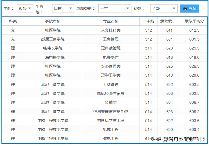This screenshot has height=146, width=209.
Task: Click the average score 618.0
Action: tap(194, 57)
